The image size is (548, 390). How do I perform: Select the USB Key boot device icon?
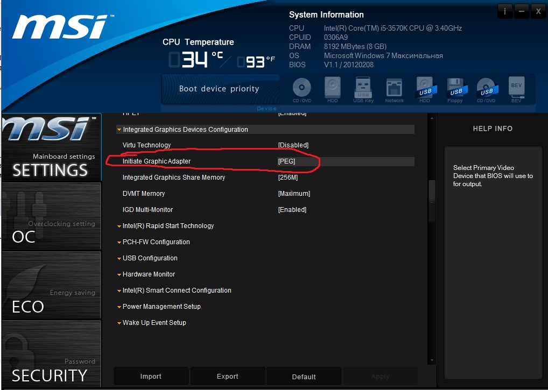[x=363, y=90]
